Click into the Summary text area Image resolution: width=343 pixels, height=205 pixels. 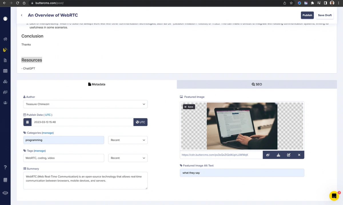(85, 180)
